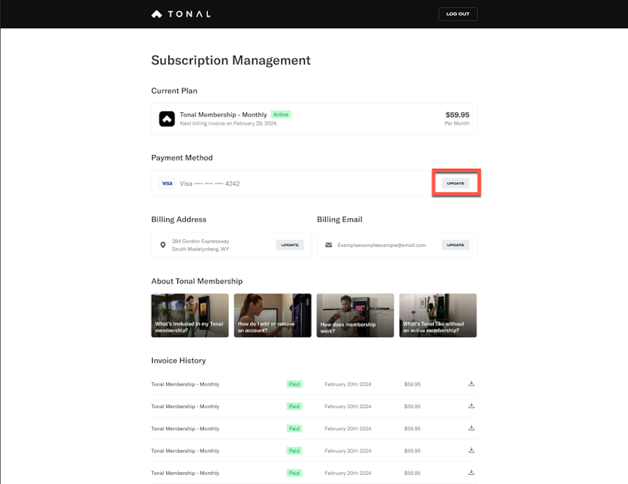Image resolution: width=628 pixels, height=484 pixels.
Task: Click the green Active status badge
Action: pyautogui.click(x=281, y=114)
